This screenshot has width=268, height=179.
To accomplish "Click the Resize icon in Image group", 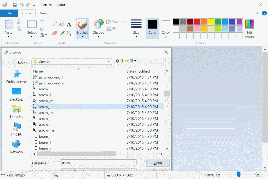I will pyautogui.click(x=42, y=28).
